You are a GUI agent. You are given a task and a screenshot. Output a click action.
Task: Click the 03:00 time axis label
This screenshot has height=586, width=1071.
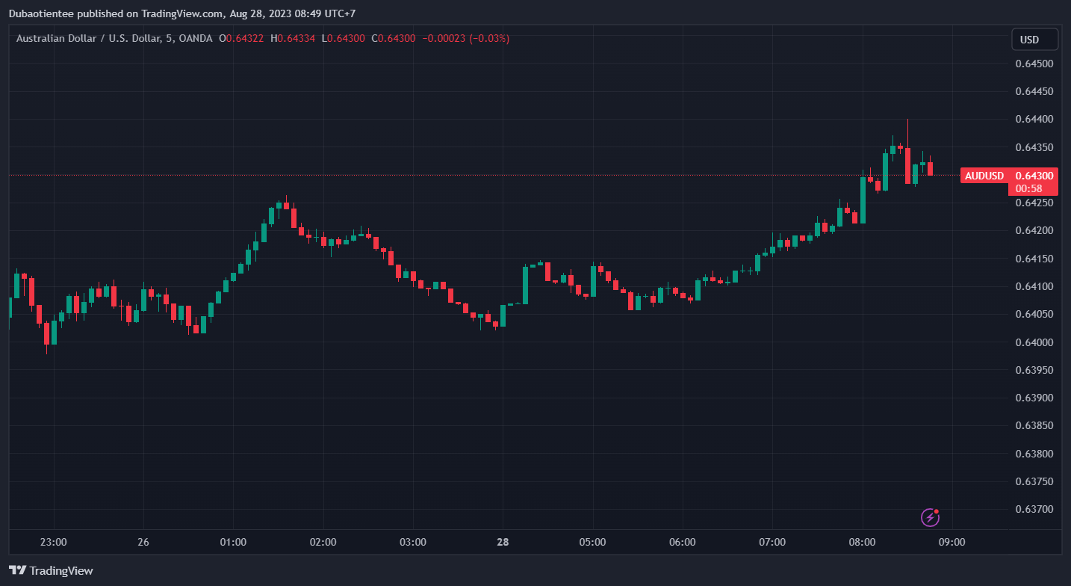click(x=413, y=542)
